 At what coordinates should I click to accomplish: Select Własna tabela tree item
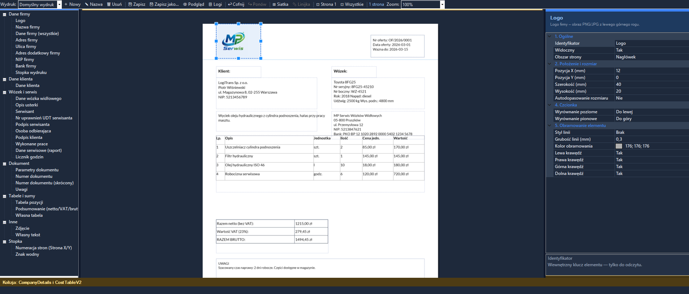point(29,215)
